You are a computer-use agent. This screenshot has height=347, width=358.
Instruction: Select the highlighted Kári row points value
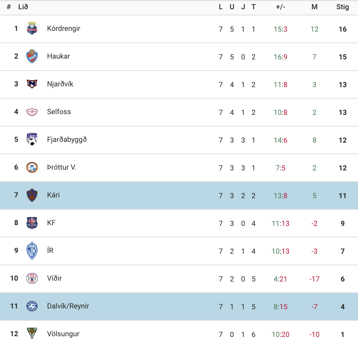pos(343,196)
